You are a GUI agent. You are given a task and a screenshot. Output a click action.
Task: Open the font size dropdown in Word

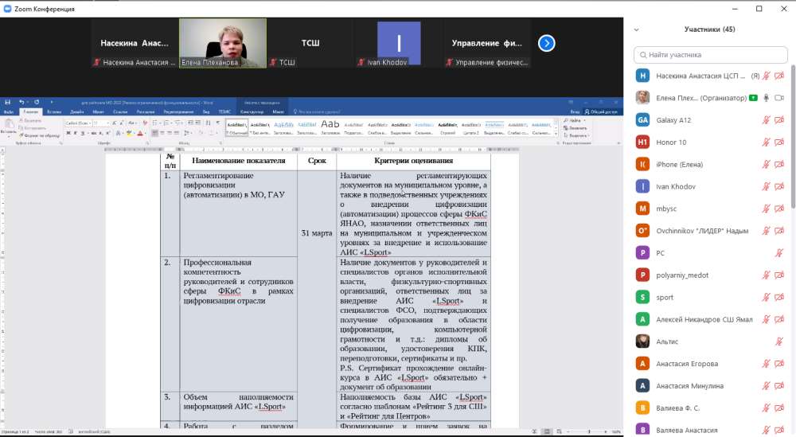[x=107, y=123]
